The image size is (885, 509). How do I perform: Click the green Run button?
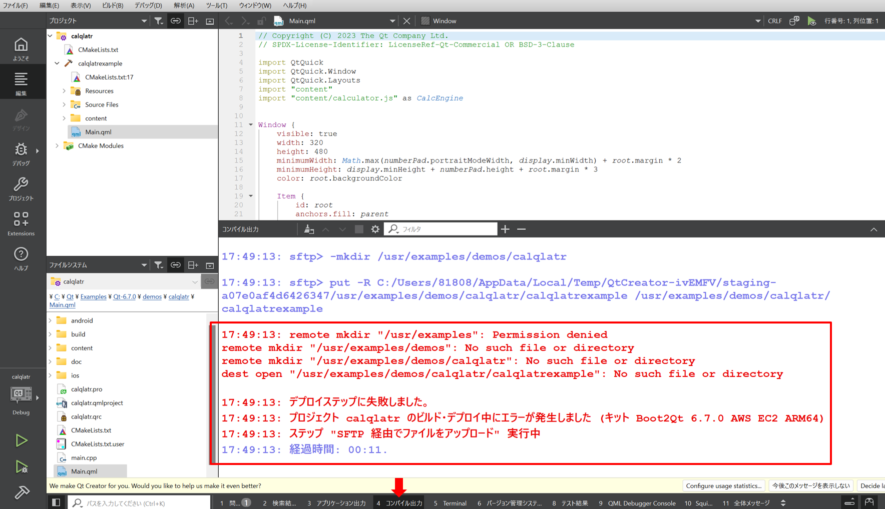[x=21, y=440]
